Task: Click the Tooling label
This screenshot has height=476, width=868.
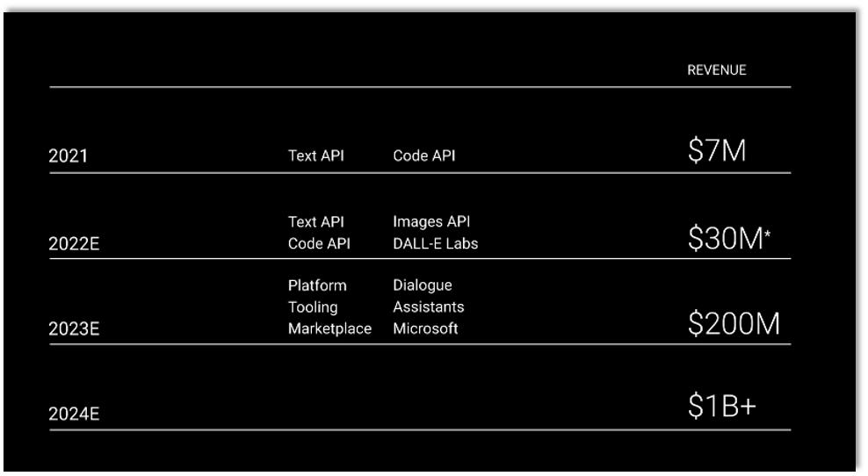Action: pos(313,307)
